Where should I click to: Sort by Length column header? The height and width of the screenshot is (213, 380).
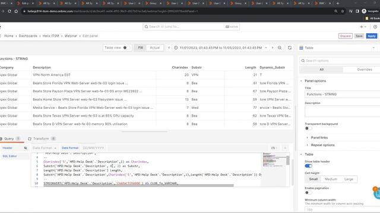click(251, 67)
